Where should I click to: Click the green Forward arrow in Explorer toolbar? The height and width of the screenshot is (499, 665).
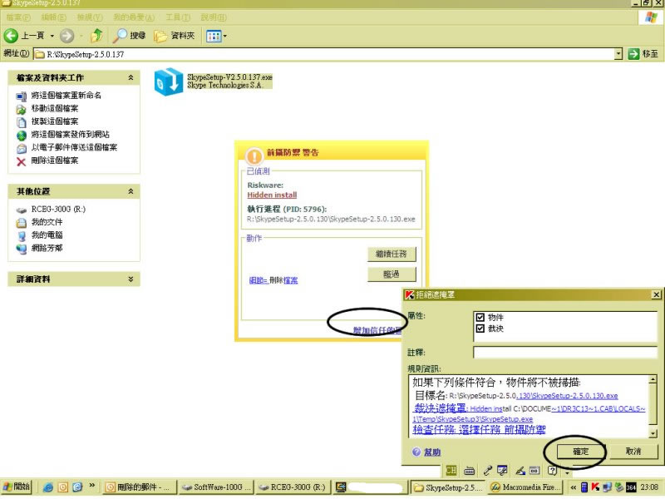point(66,36)
